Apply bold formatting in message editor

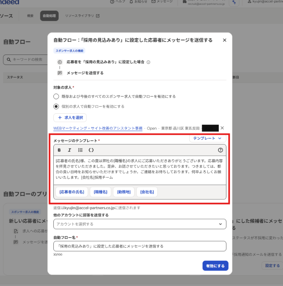[59, 150]
